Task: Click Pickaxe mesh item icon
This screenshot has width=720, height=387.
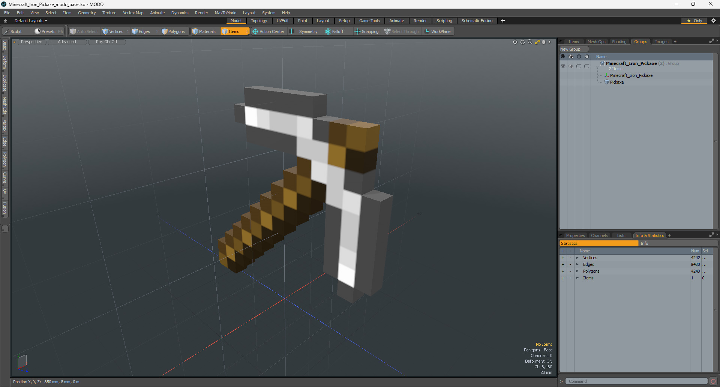Action: pyautogui.click(x=607, y=82)
